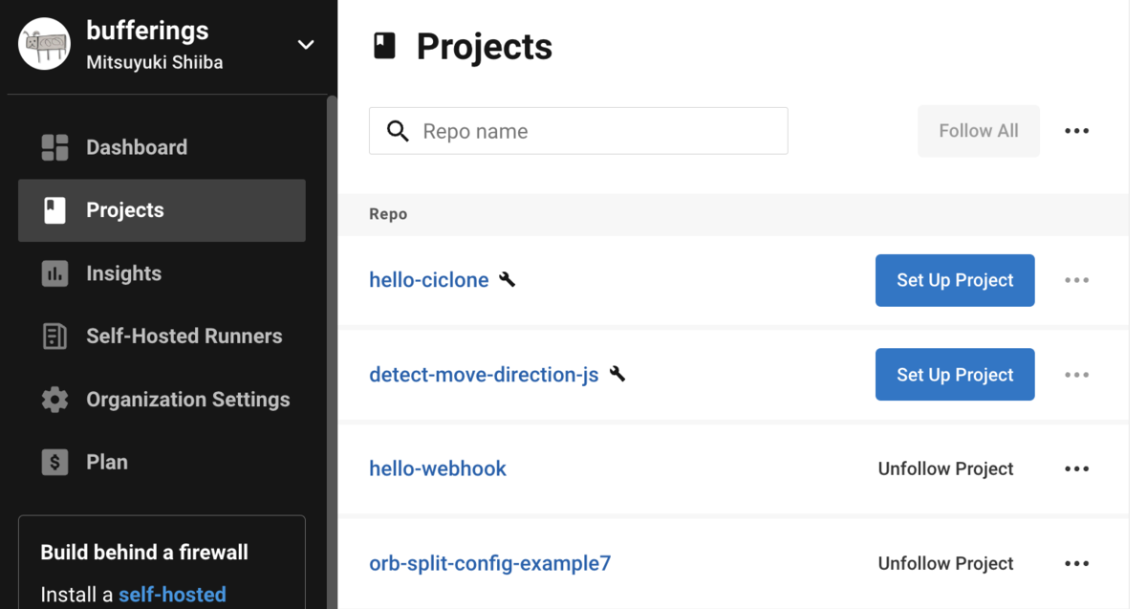The height and width of the screenshot is (609, 1147).
Task: Click the search magnifier icon
Action: [398, 131]
